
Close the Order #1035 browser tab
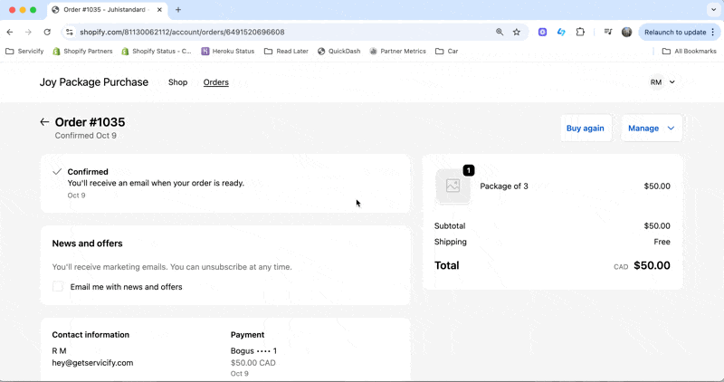159,10
